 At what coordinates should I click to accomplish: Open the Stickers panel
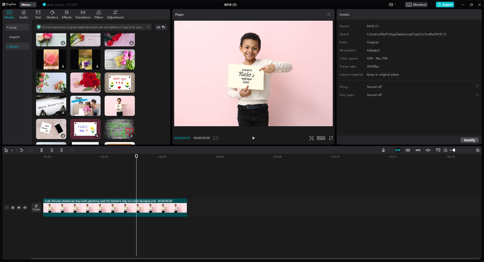[x=52, y=14]
